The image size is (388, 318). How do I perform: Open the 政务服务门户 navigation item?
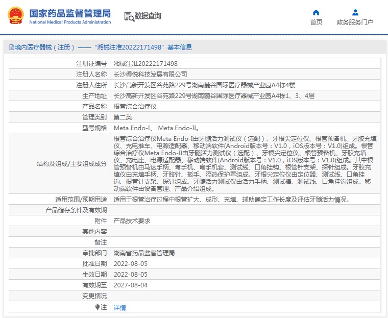(355, 22)
